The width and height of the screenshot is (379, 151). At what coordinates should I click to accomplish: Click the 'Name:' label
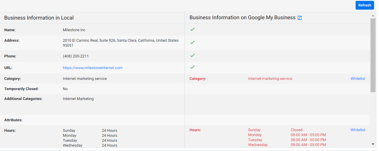(x=10, y=30)
